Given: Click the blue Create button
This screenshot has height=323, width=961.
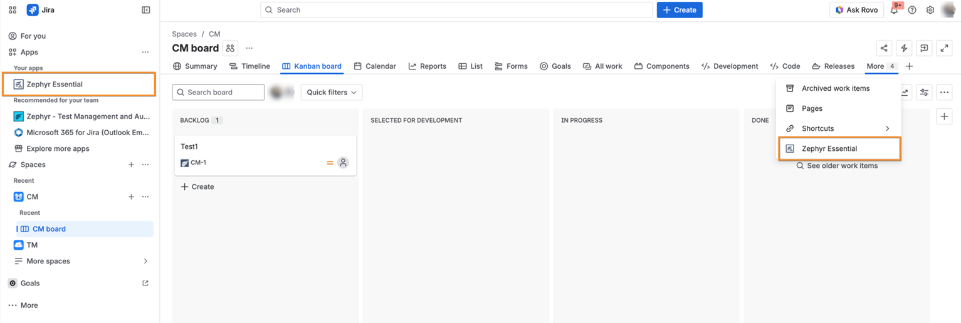Looking at the screenshot, I should point(680,10).
